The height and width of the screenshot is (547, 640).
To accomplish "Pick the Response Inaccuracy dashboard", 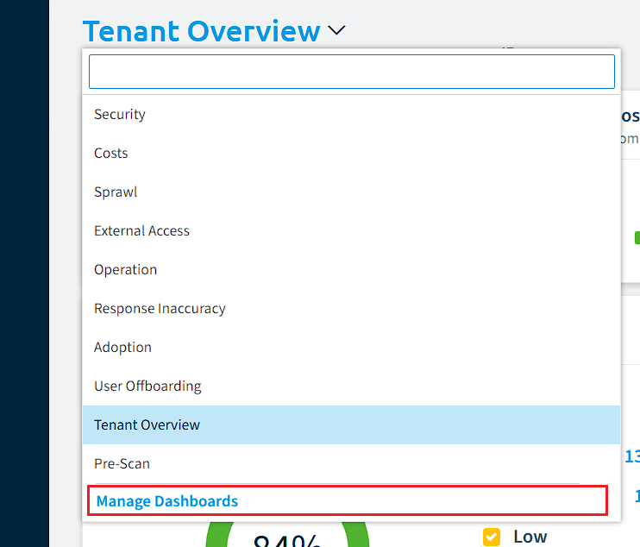I will tap(351, 308).
